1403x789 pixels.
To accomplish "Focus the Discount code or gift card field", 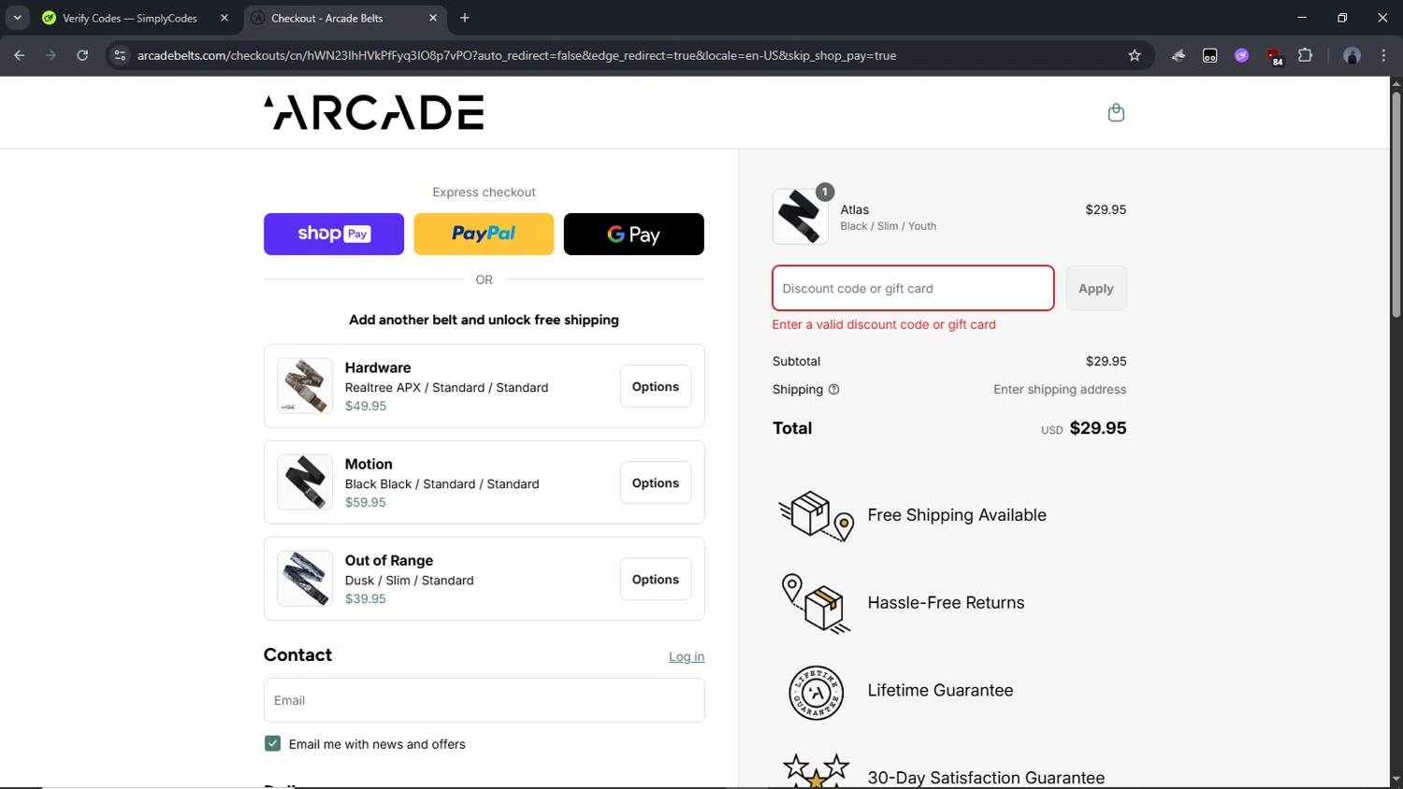I will tap(913, 288).
